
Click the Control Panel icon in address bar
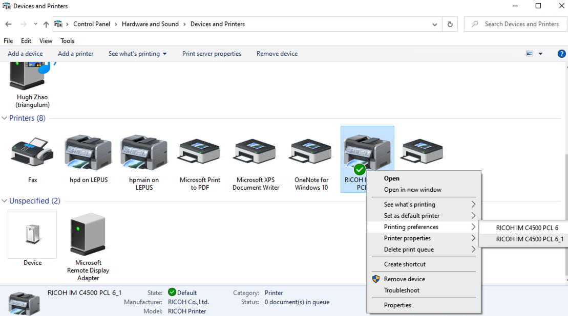pyautogui.click(x=58, y=24)
